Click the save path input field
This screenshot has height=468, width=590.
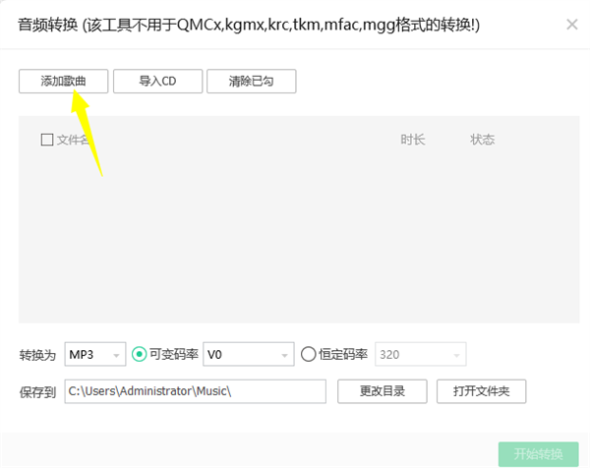pos(196,391)
